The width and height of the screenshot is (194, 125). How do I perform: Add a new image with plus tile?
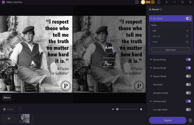(x=9, y=119)
